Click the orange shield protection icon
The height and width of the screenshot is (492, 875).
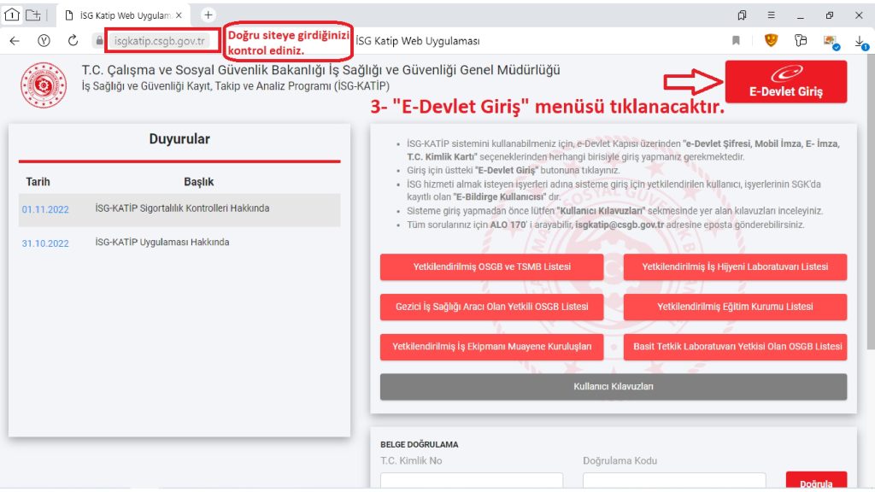(771, 41)
